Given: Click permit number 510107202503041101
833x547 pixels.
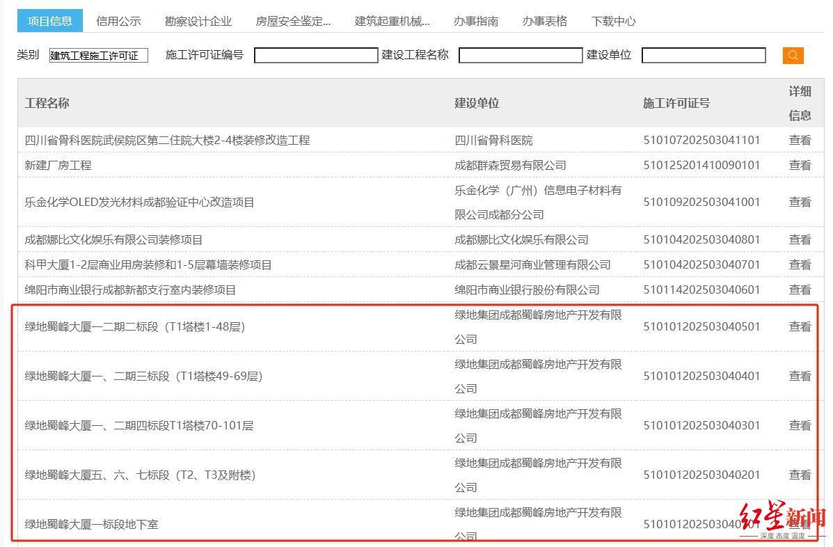Looking at the screenshot, I should point(701,140).
